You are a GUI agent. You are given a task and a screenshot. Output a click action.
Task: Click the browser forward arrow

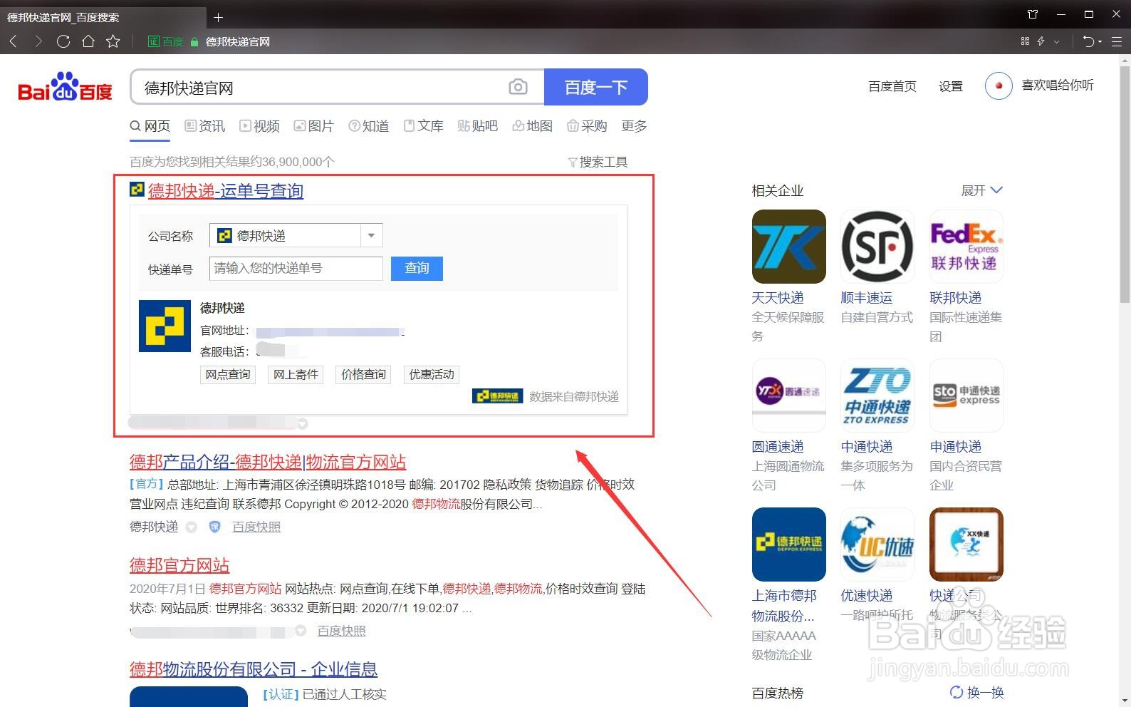(x=38, y=41)
